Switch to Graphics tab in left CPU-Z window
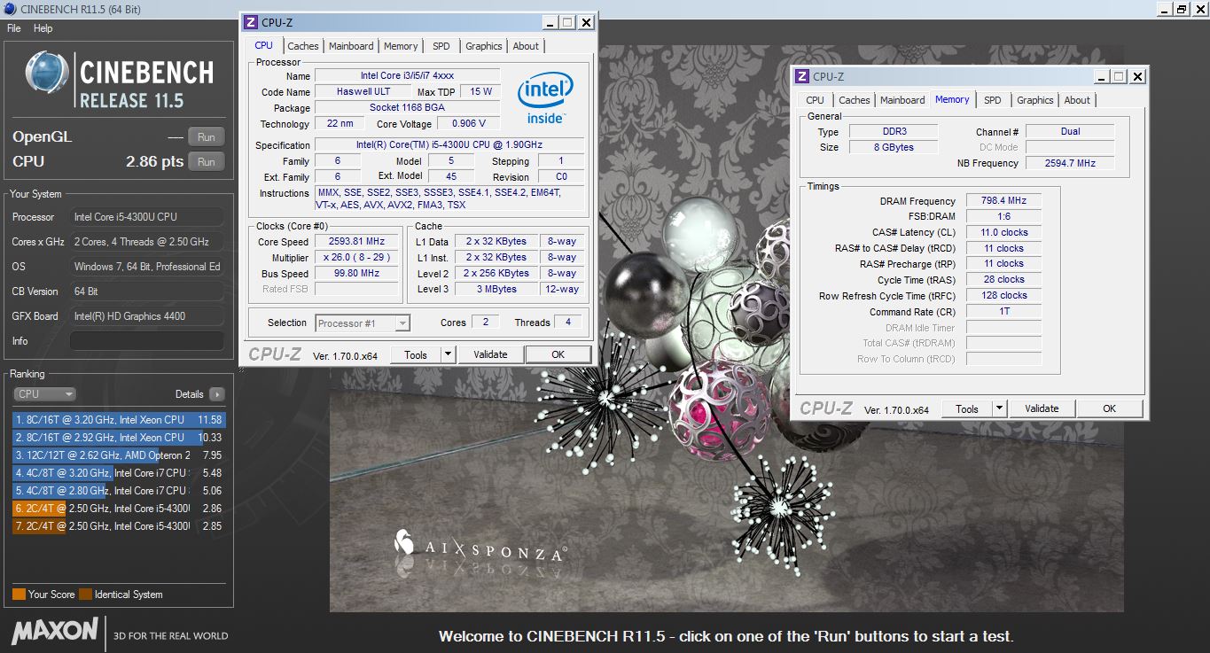The width and height of the screenshot is (1210, 653). (x=484, y=46)
